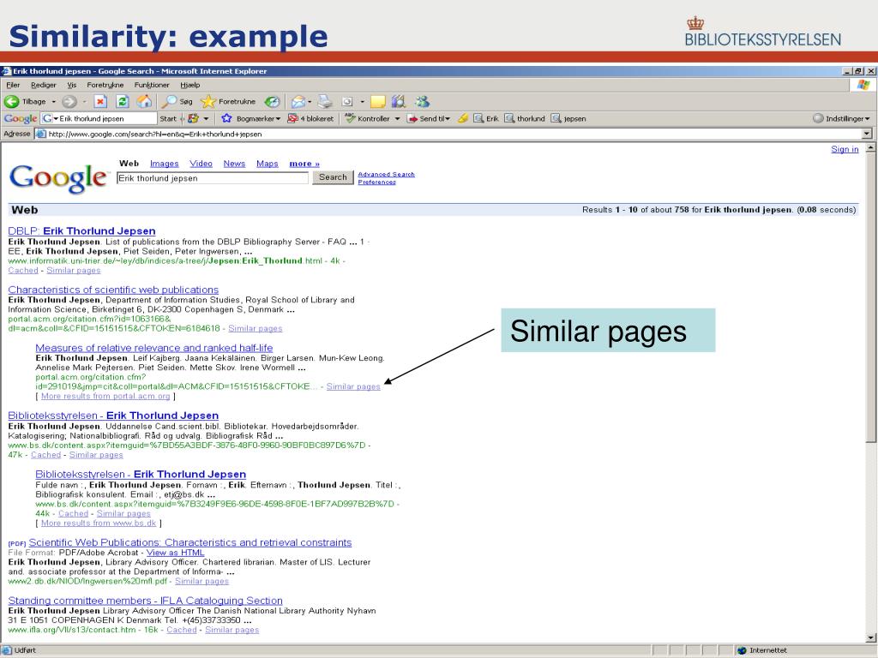Find word 'jepsen' via toolbar button

(569, 118)
